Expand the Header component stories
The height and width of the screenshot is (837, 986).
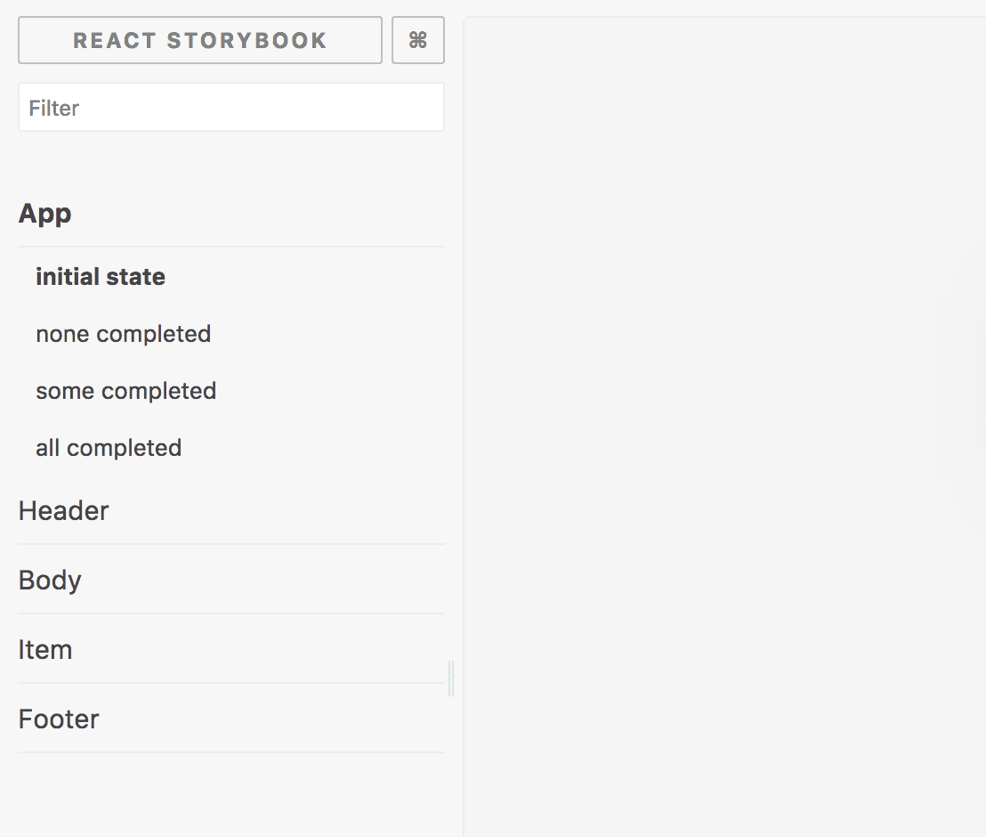click(x=63, y=510)
